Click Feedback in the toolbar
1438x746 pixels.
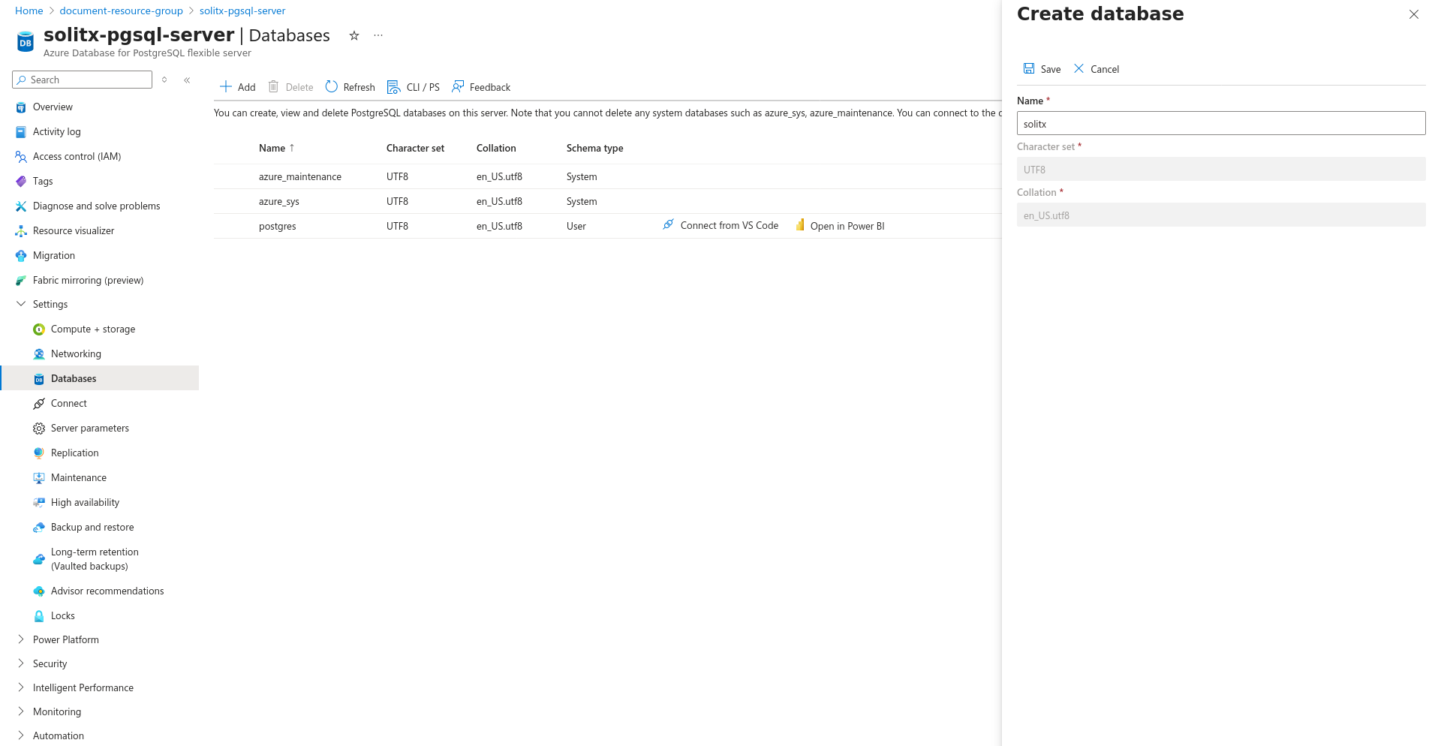tap(481, 87)
